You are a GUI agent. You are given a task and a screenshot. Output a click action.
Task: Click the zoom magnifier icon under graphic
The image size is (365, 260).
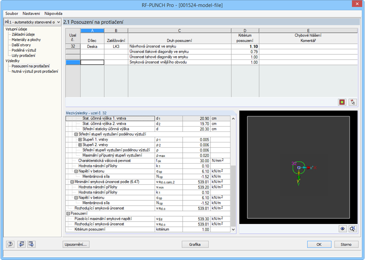(353, 229)
